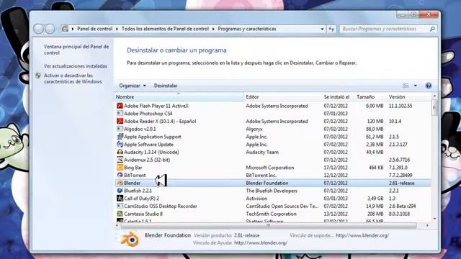The width and height of the screenshot is (461, 259).
Task: Open Activar o desactivar características de Windows
Action: tap(73, 78)
